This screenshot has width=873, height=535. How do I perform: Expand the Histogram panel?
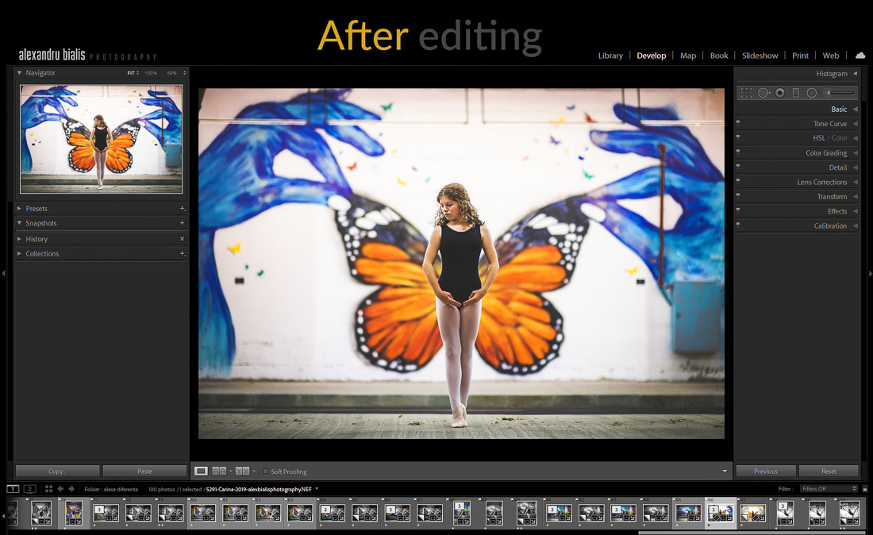[x=856, y=74]
